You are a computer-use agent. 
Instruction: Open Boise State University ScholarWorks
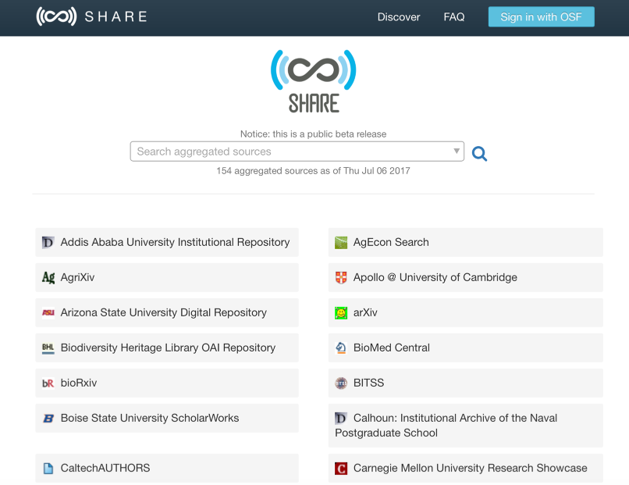[x=167, y=419]
